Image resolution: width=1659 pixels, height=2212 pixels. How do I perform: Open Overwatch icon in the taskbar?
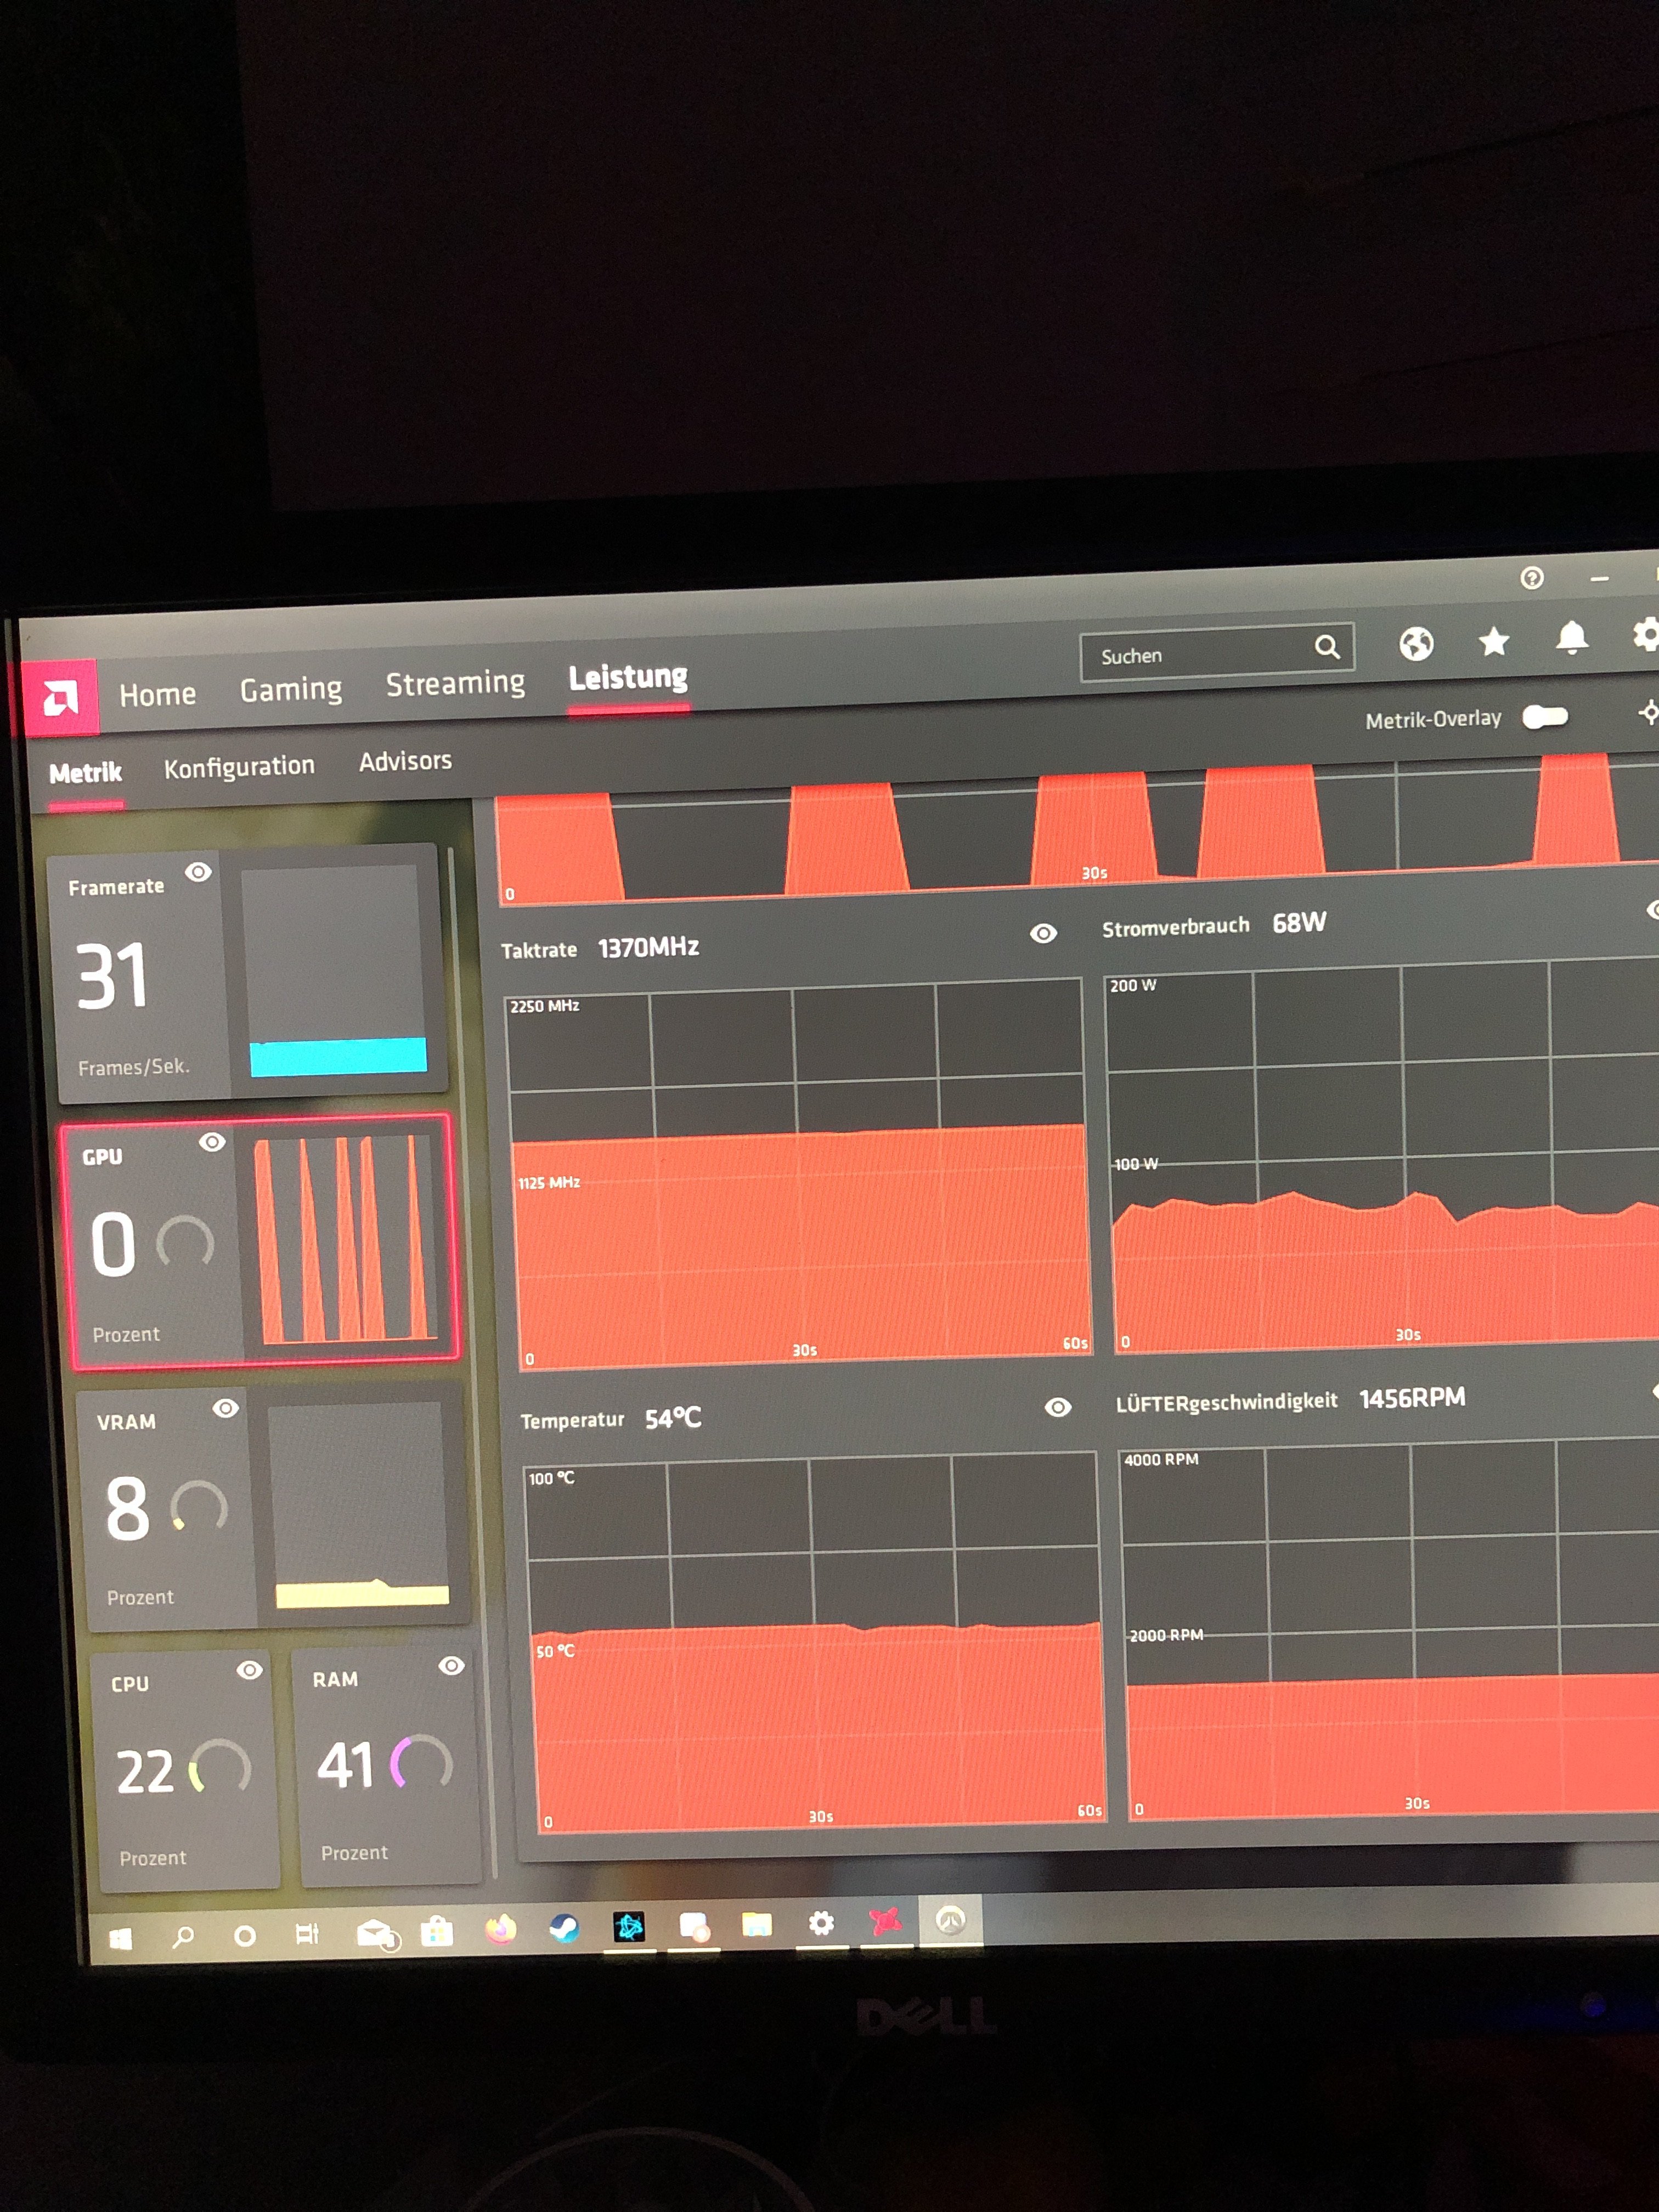[950, 1919]
